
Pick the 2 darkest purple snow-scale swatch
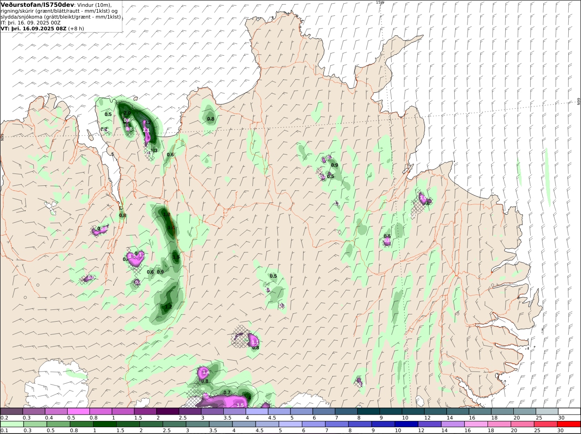tap(167, 411)
